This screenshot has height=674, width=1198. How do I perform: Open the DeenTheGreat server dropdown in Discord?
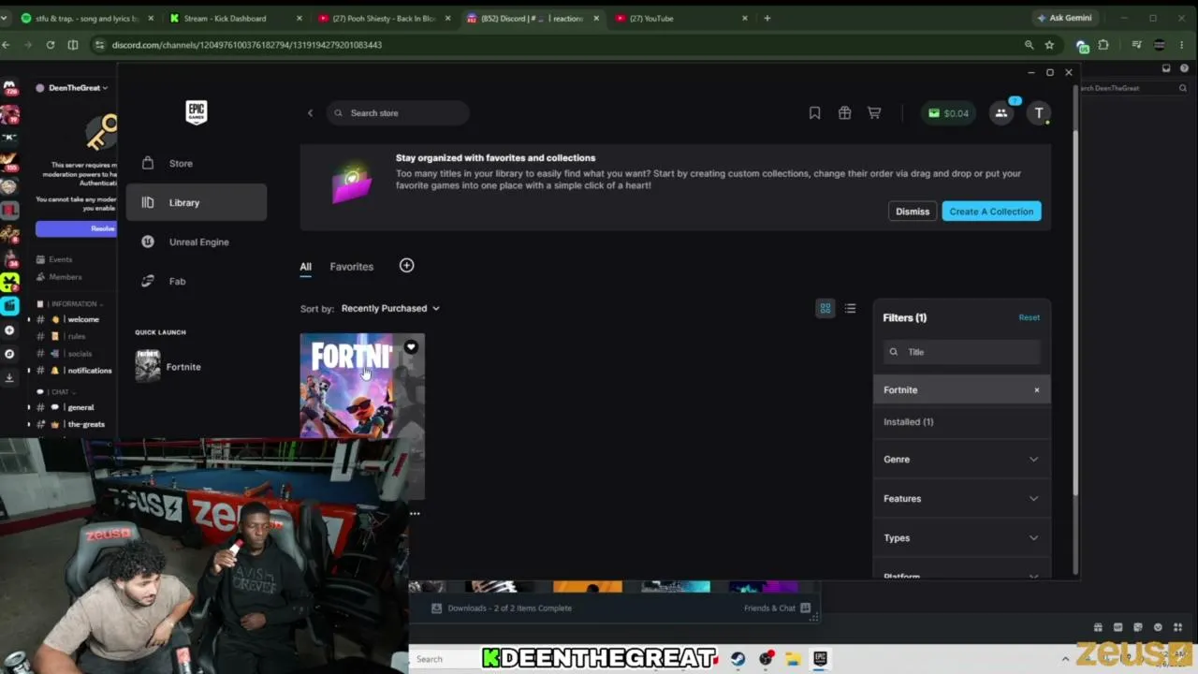coord(73,88)
